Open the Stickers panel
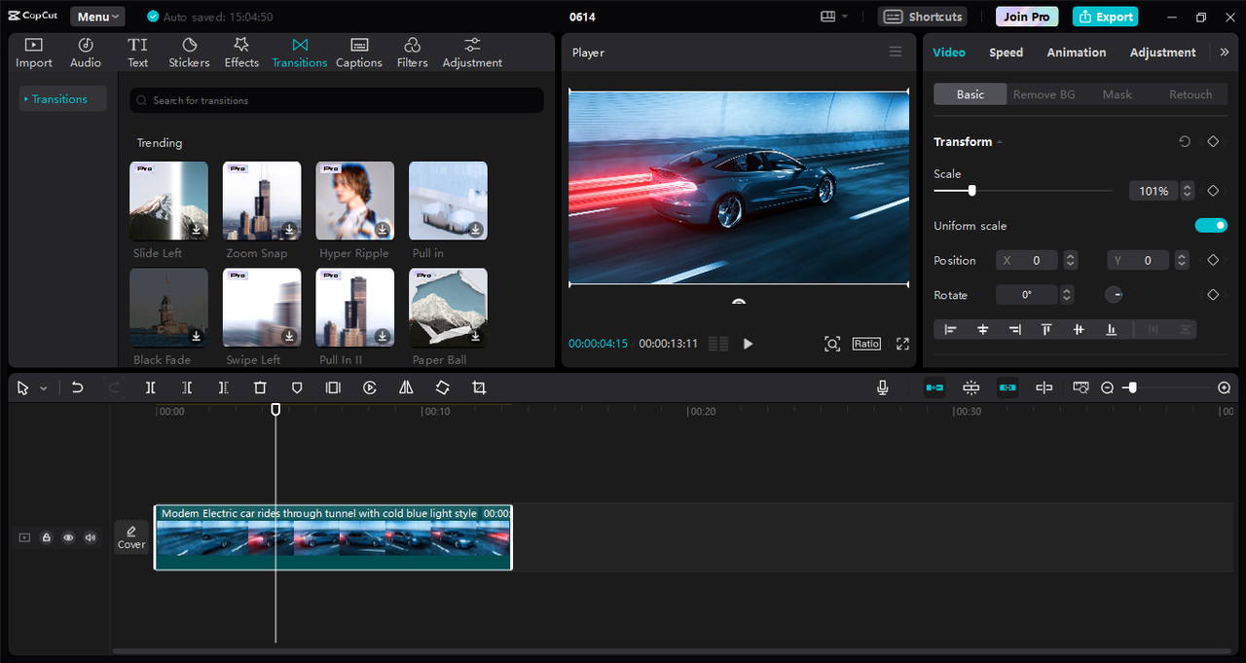 [189, 53]
